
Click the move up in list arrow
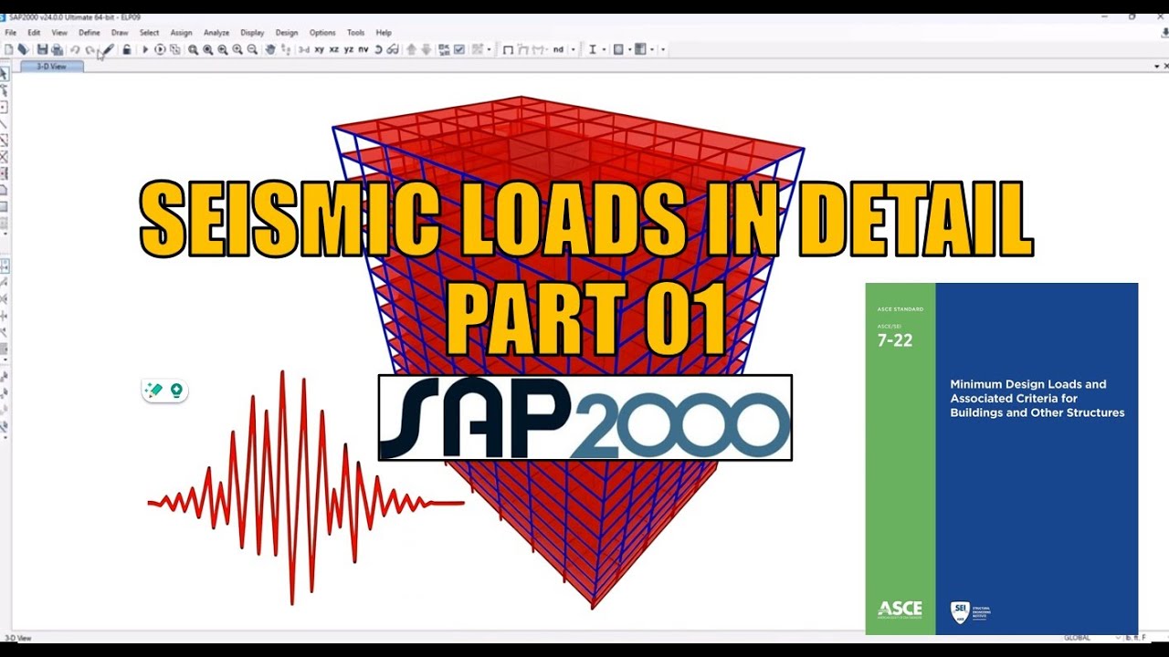pos(413,49)
